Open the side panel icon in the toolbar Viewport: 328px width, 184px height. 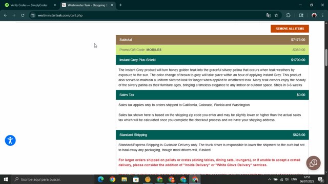[301, 15]
